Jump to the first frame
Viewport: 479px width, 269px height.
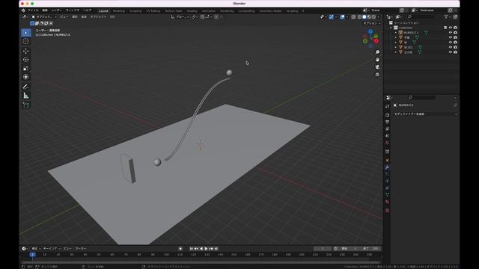coord(192,249)
